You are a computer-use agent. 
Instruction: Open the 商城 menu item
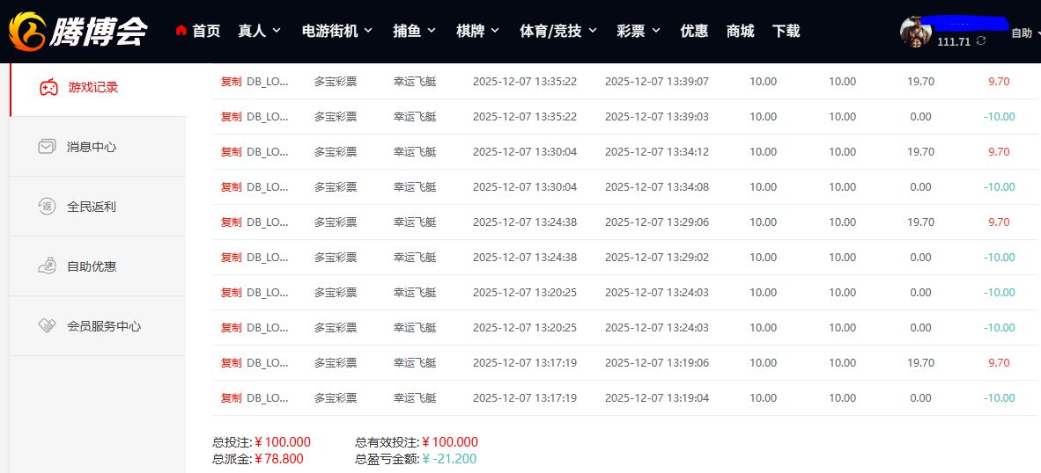[740, 31]
